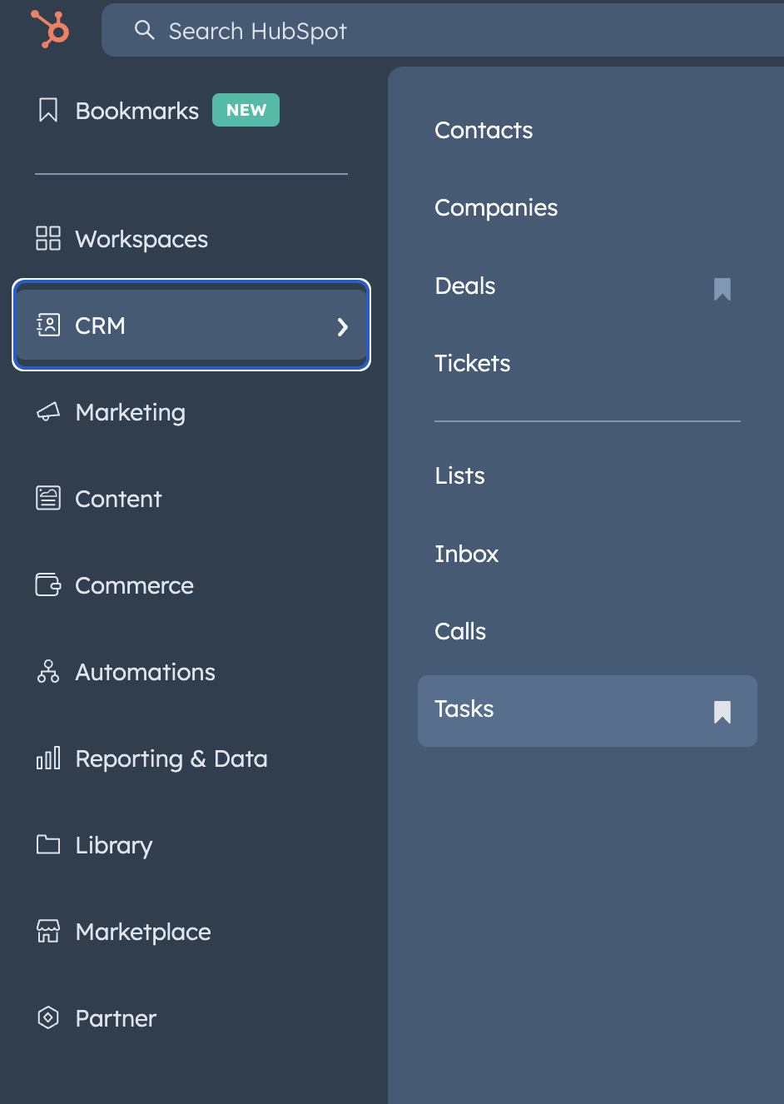Expand the CRM submenu chevron
784x1104 pixels.
click(342, 327)
